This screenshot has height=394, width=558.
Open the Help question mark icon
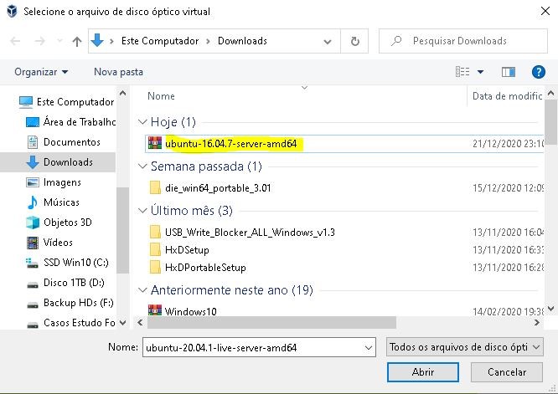point(539,72)
